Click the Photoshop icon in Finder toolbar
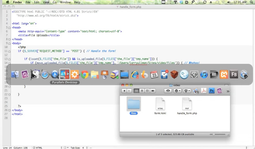This screenshot has height=149, width=255. [211, 91]
